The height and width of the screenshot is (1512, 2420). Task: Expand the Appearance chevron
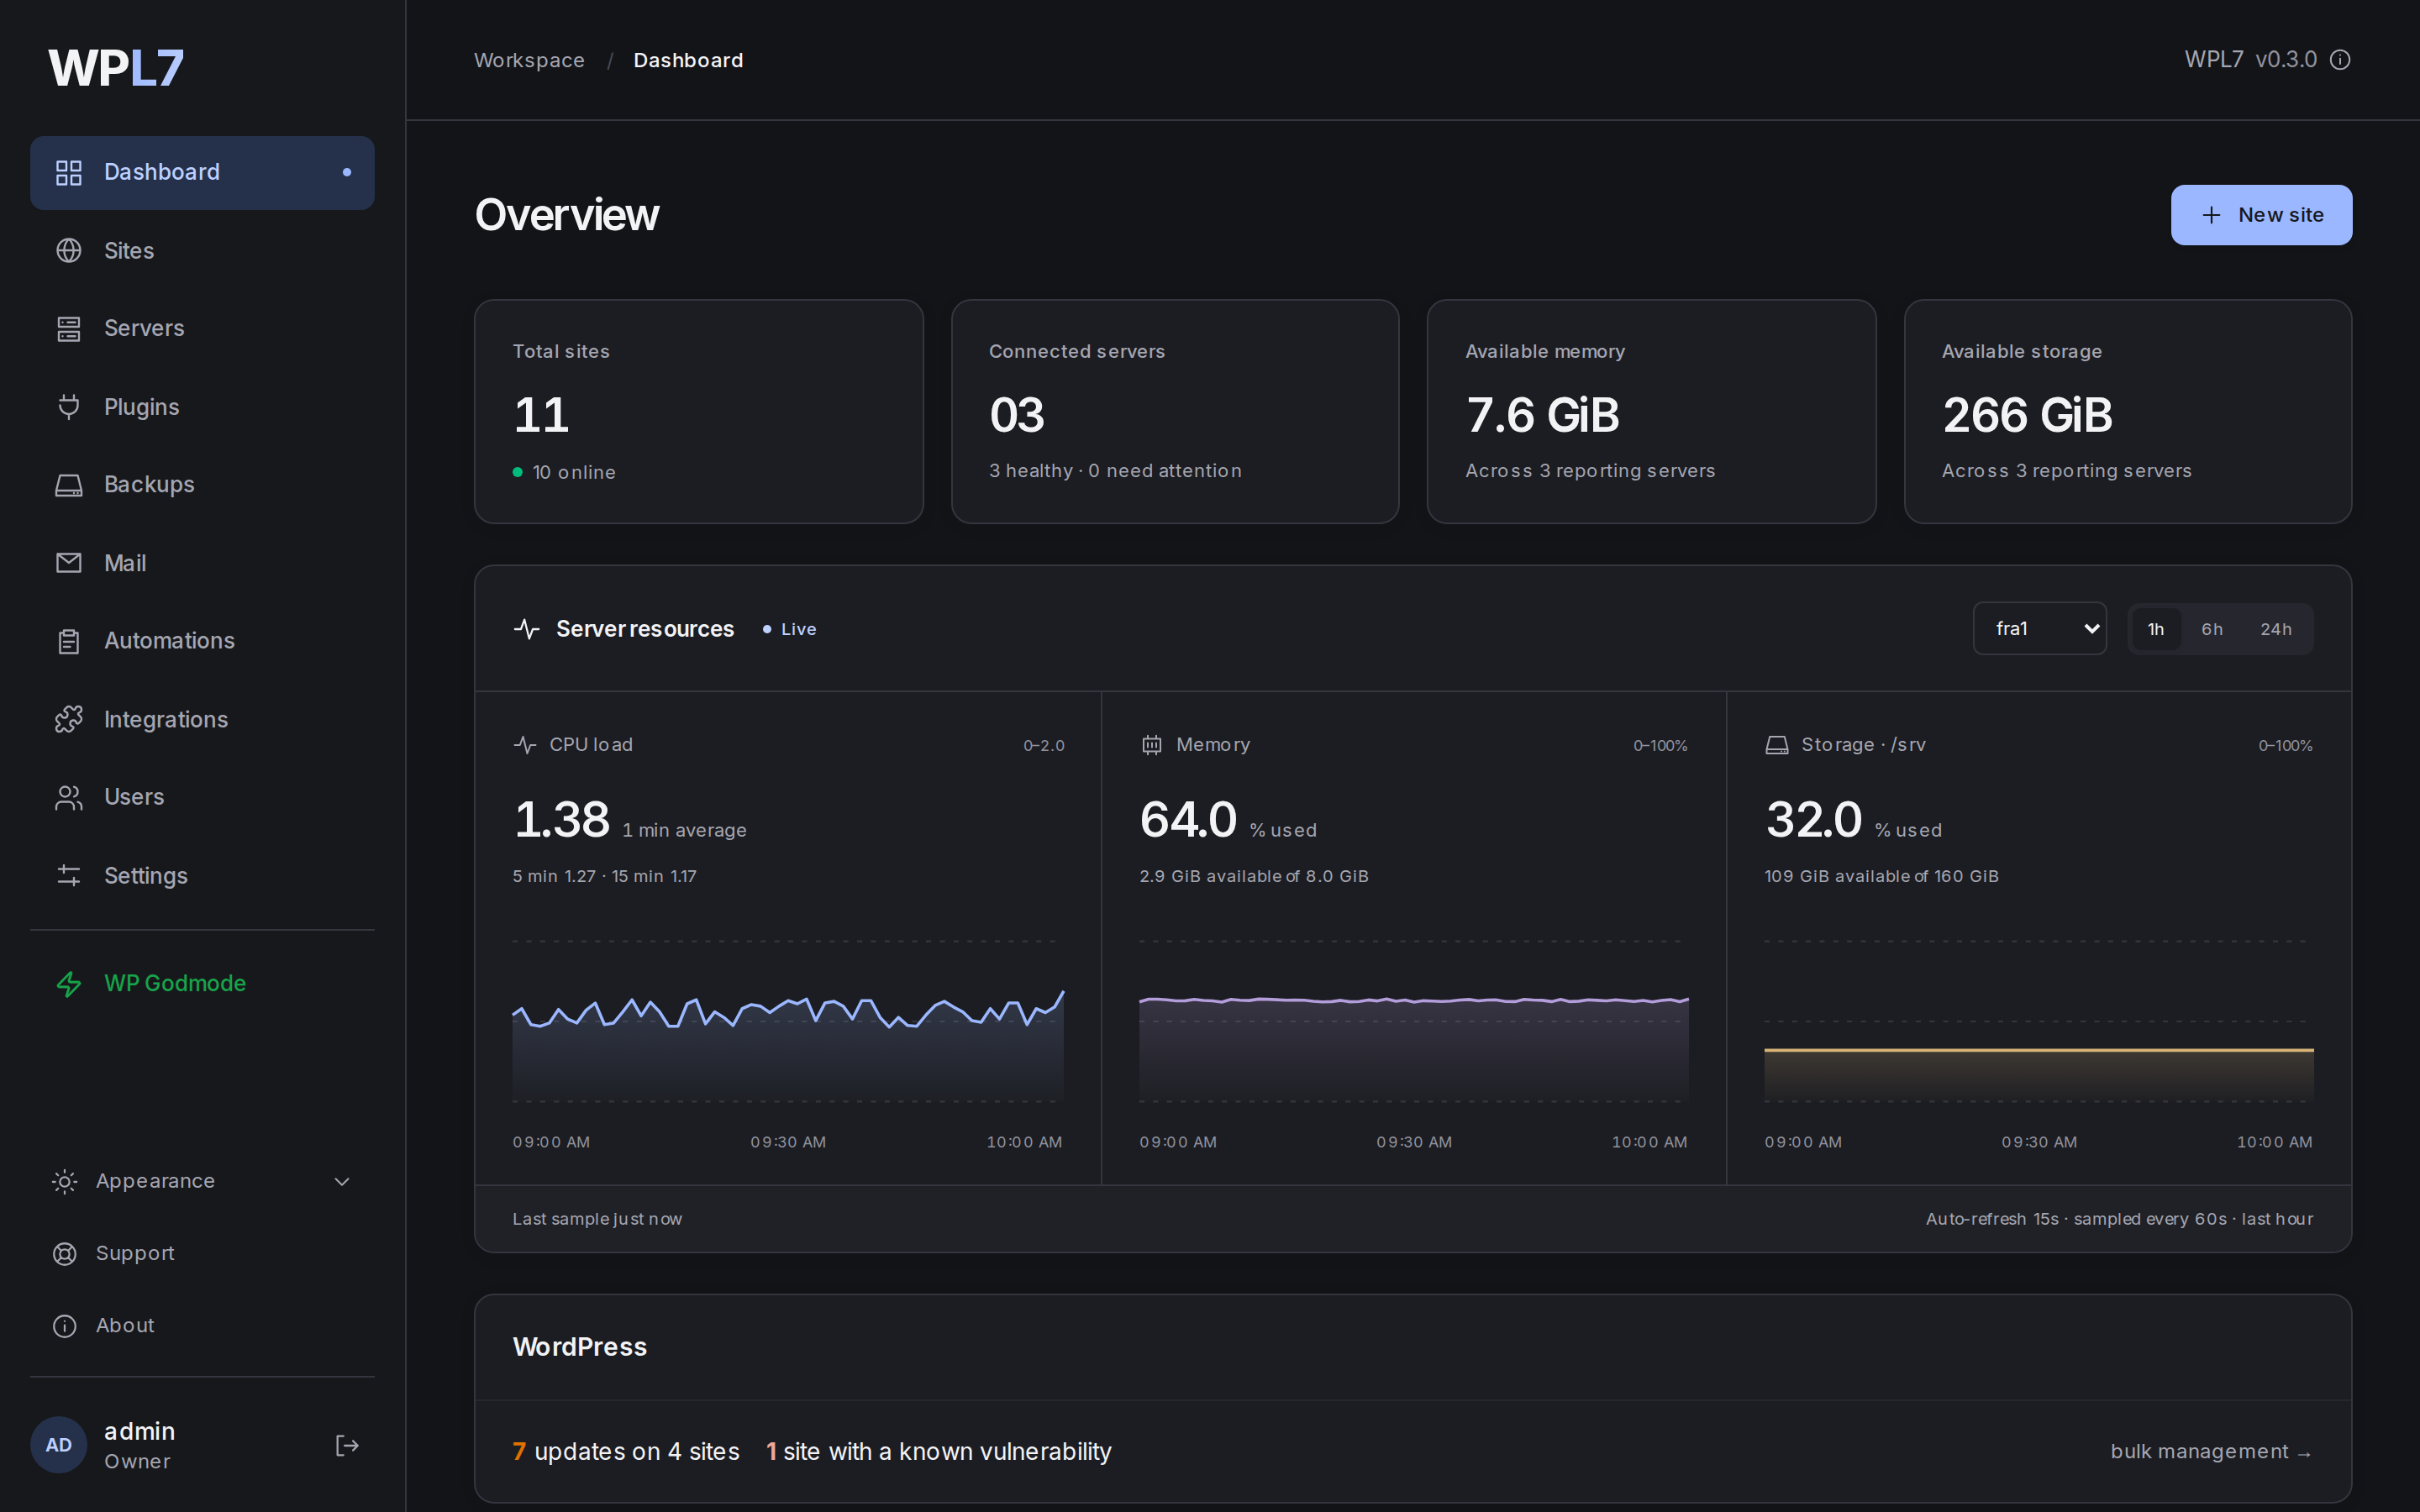click(x=342, y=1181)
